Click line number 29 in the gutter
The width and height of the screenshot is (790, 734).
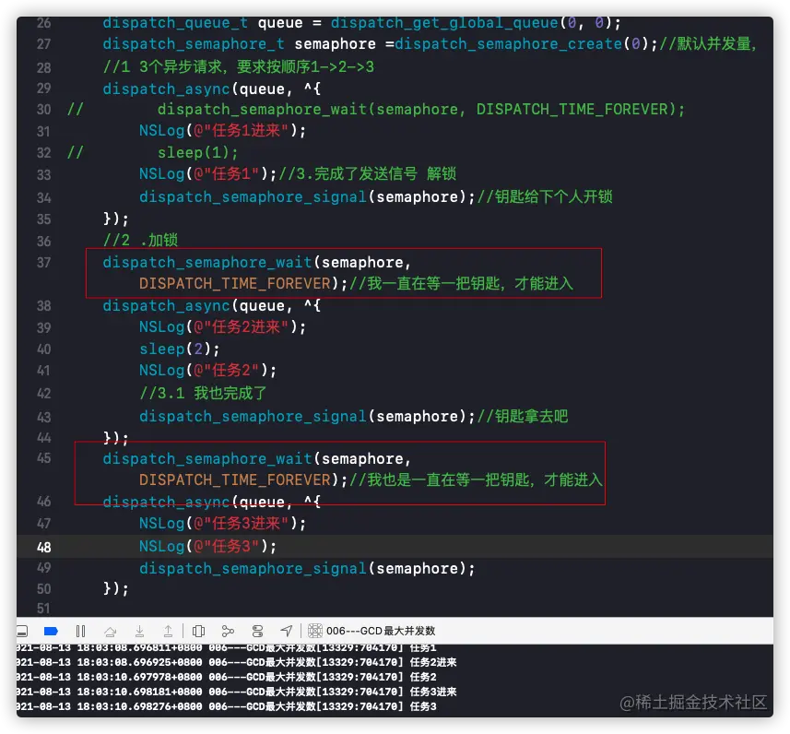44,89
